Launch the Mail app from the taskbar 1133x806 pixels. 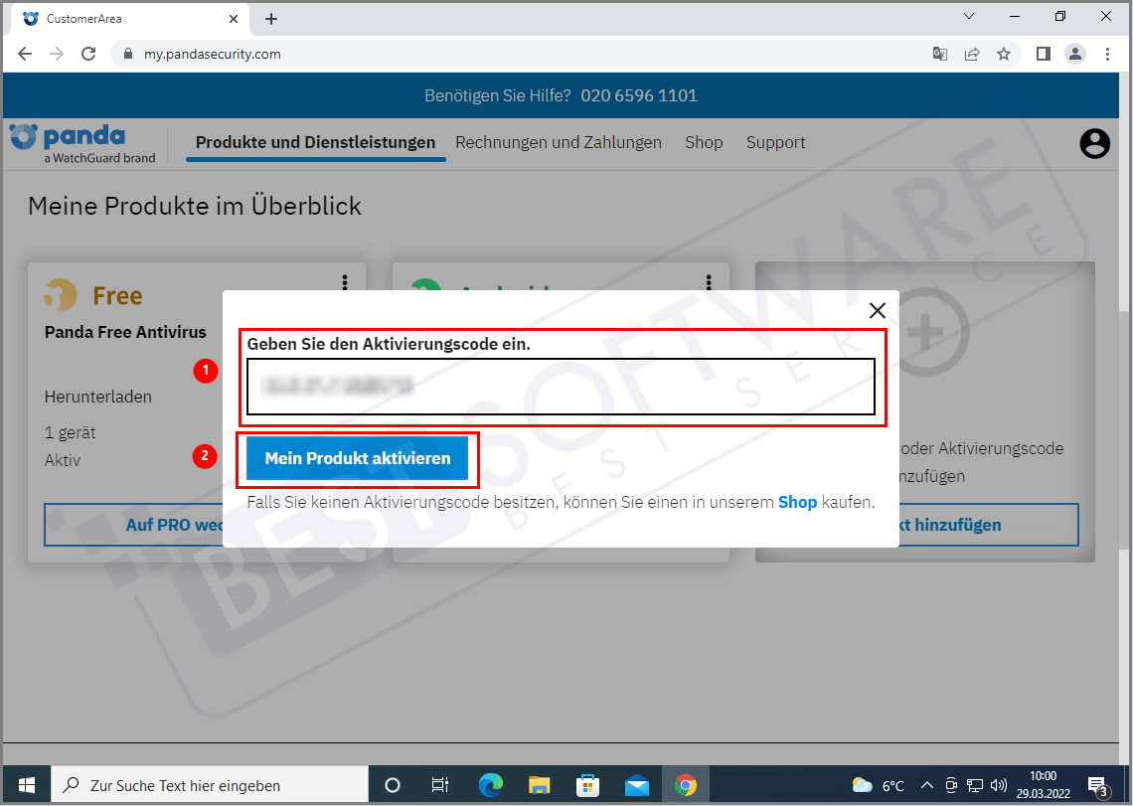tap(636, 784)
